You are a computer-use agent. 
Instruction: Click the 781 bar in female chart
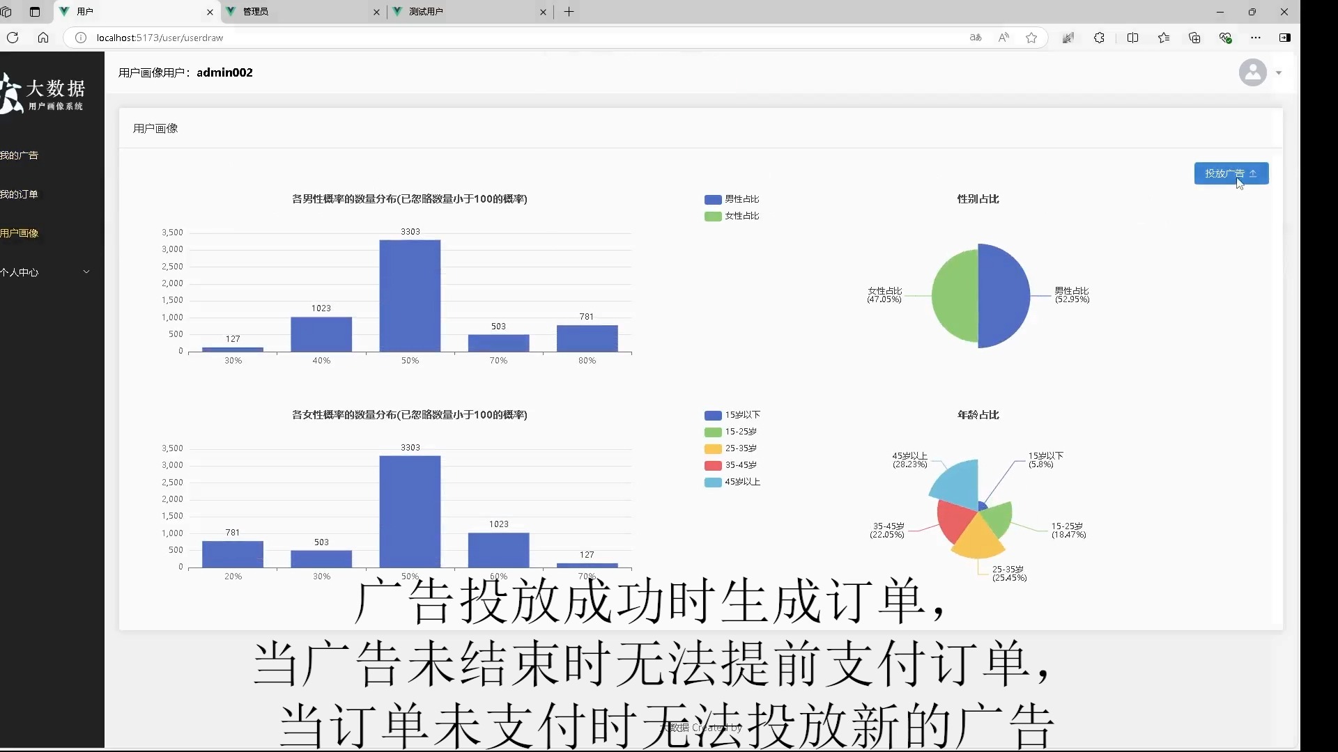point(233,554)
